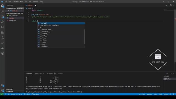The image size is (176, 99).
Task: Open the Source Control view
Action: click(x=2, y=16)
